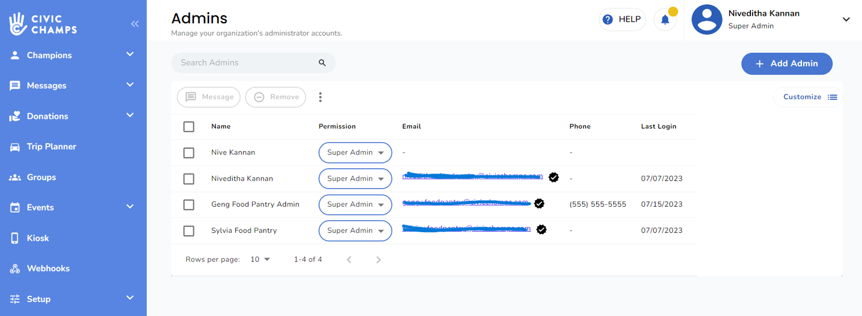Change rows per page dropdown
The image size is (862, 316).
(x=260, y=259)
